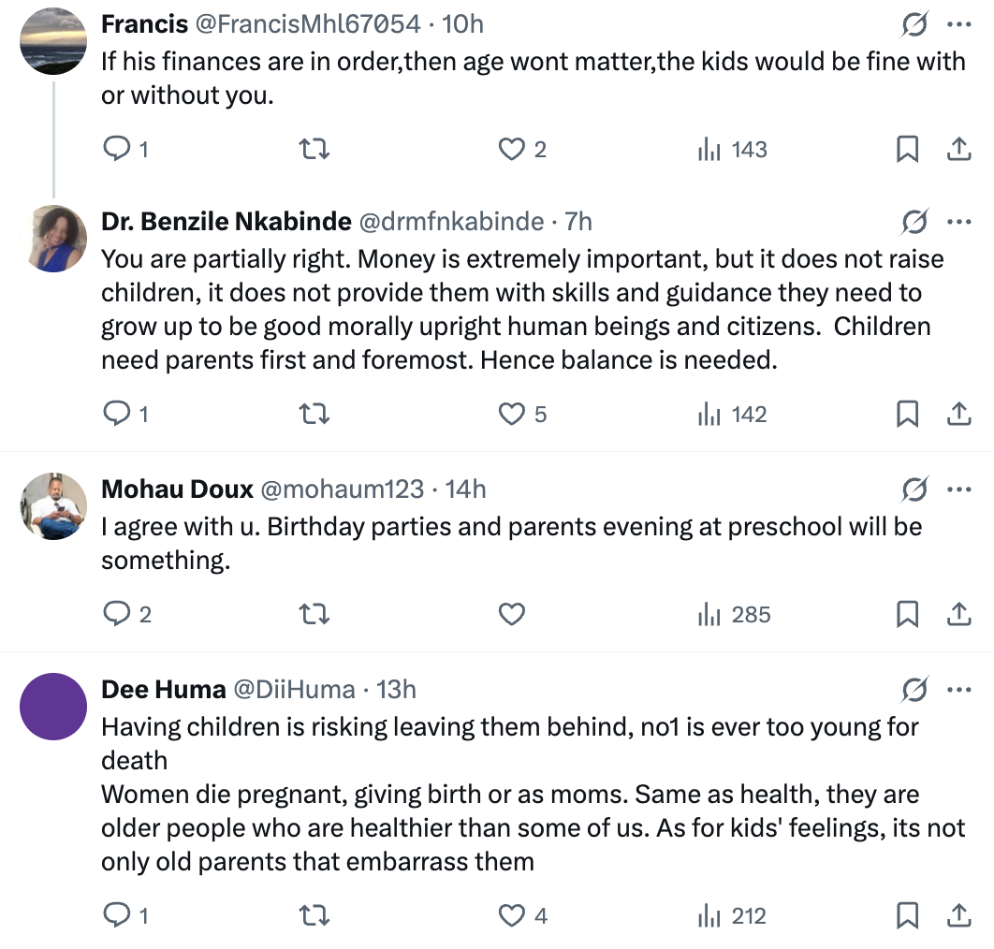Bookmark Francis's tweet
The width and height of the screenshot is (994, 949).
907,150
